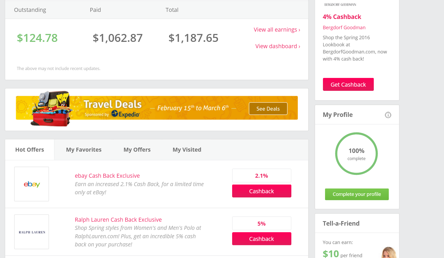Open Ralph Lauren Cash Back Exclusive link
444x258 pixels.
point(118,220)
